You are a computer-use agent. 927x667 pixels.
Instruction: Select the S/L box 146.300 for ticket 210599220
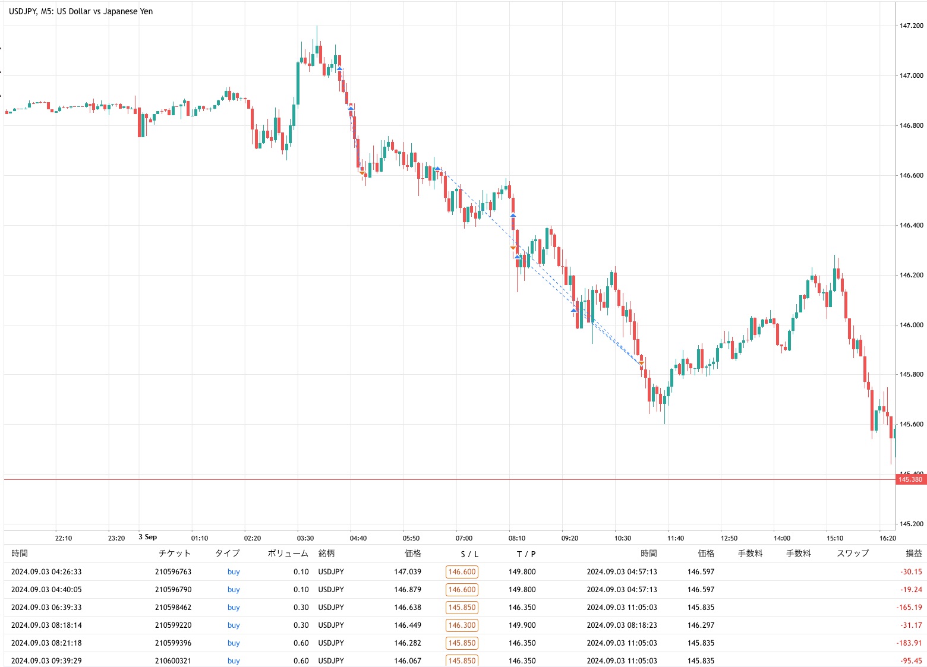click(x=462, y=625)
